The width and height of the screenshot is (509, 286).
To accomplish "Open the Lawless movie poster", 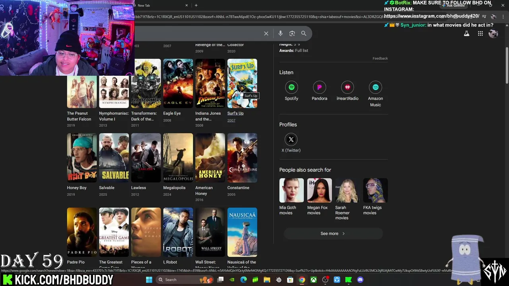I will 146,158.
